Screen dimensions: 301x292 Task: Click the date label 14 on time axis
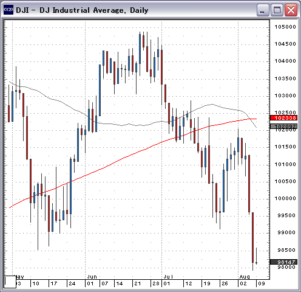pos(120,283)
